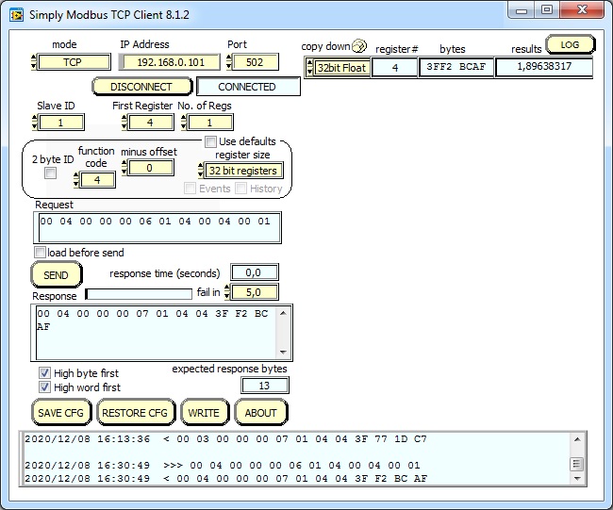Maximize the Simply Modbus window
This screenshot has width=613, height=510.
547,9
